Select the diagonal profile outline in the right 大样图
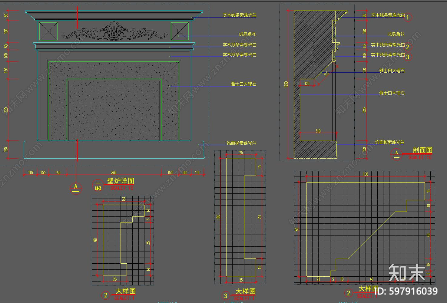Image resolution: width=447 pixels, height=303 pixels. coord(366,229)
